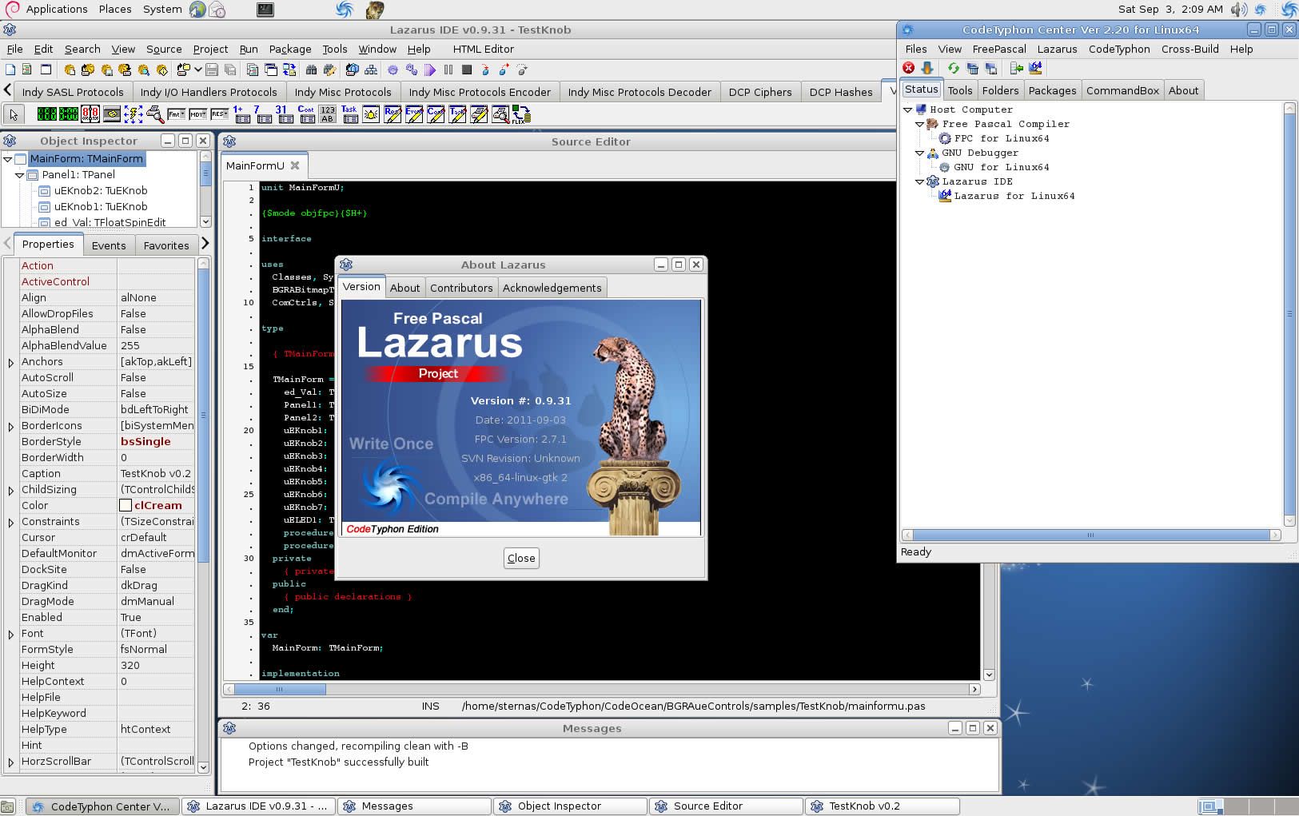
Task: Expand the Constraints property
Action: tap(11, 522)
